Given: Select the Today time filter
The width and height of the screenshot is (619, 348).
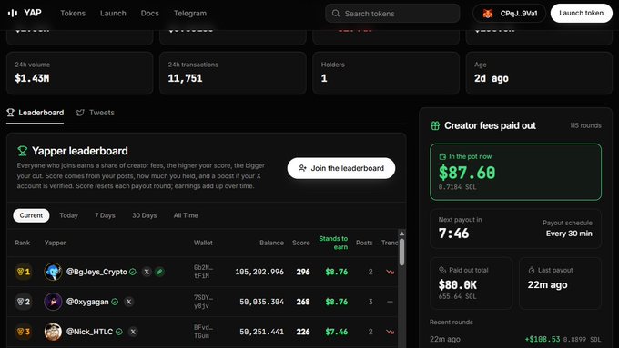Looking at the screenshot, I should tap(68, 215).
